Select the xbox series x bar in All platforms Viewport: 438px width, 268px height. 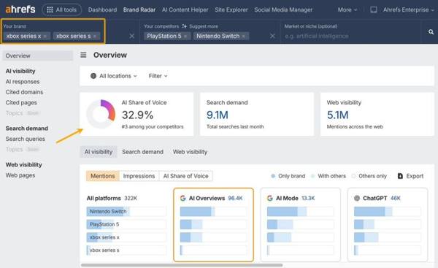126,237
